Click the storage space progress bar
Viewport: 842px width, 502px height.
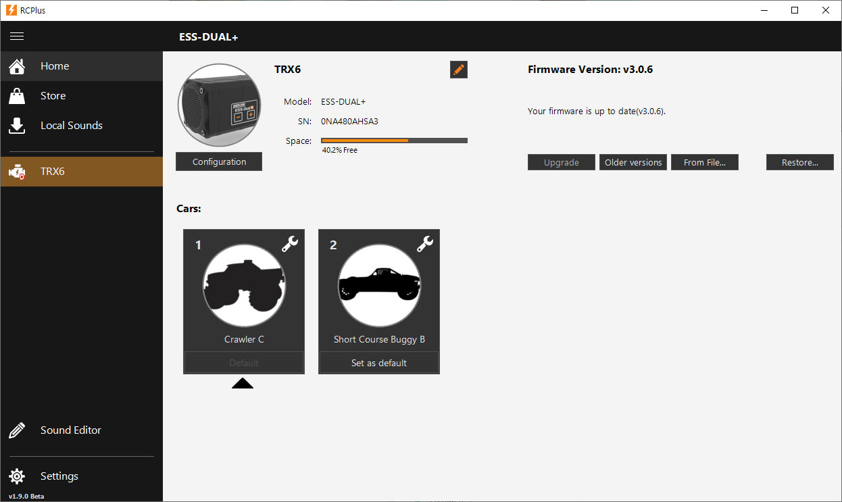(x=394, y=141)
